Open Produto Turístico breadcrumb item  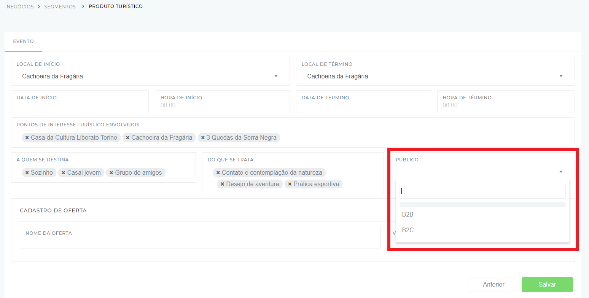pos(116,6)
